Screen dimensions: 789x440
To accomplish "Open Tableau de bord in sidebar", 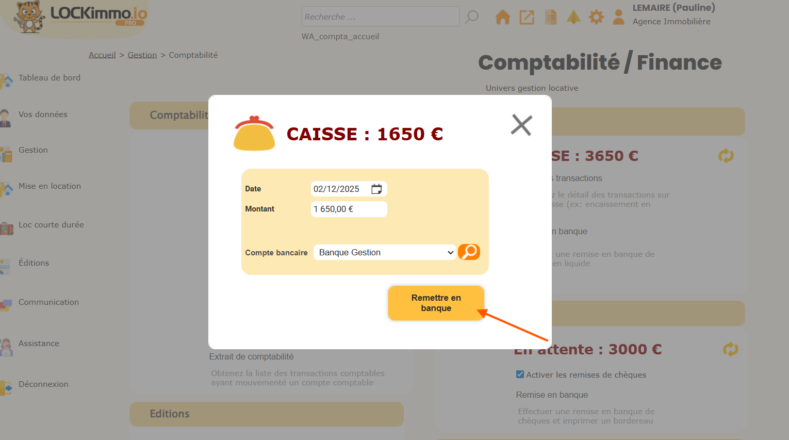I will (49, 78).
